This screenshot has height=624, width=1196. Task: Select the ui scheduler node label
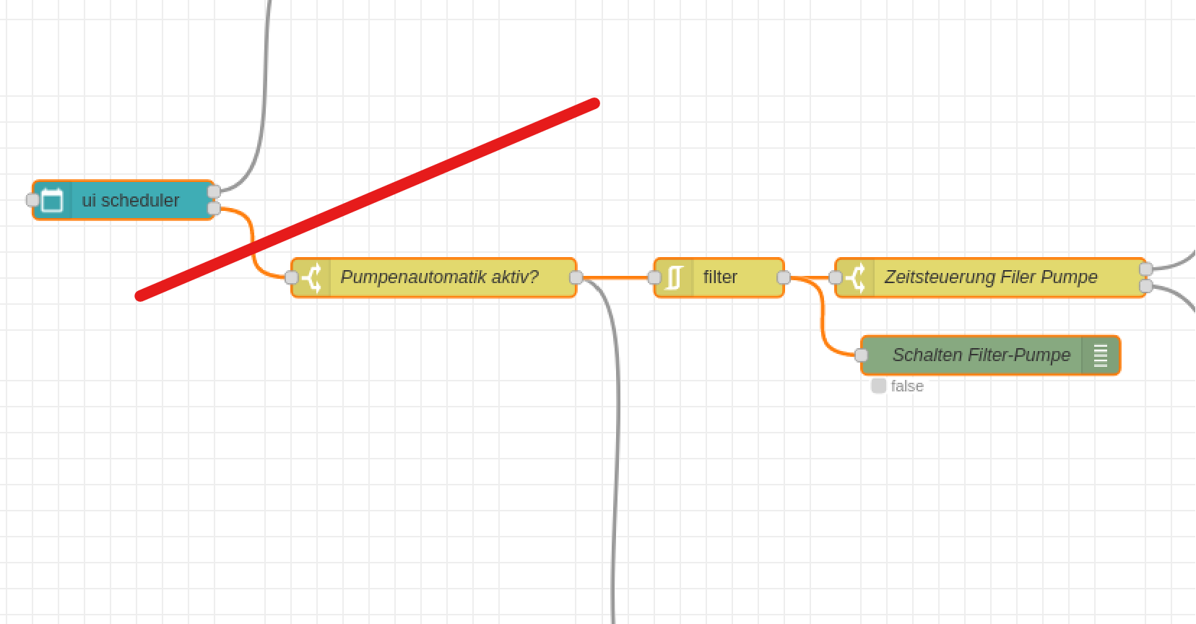tap(130, 200)
